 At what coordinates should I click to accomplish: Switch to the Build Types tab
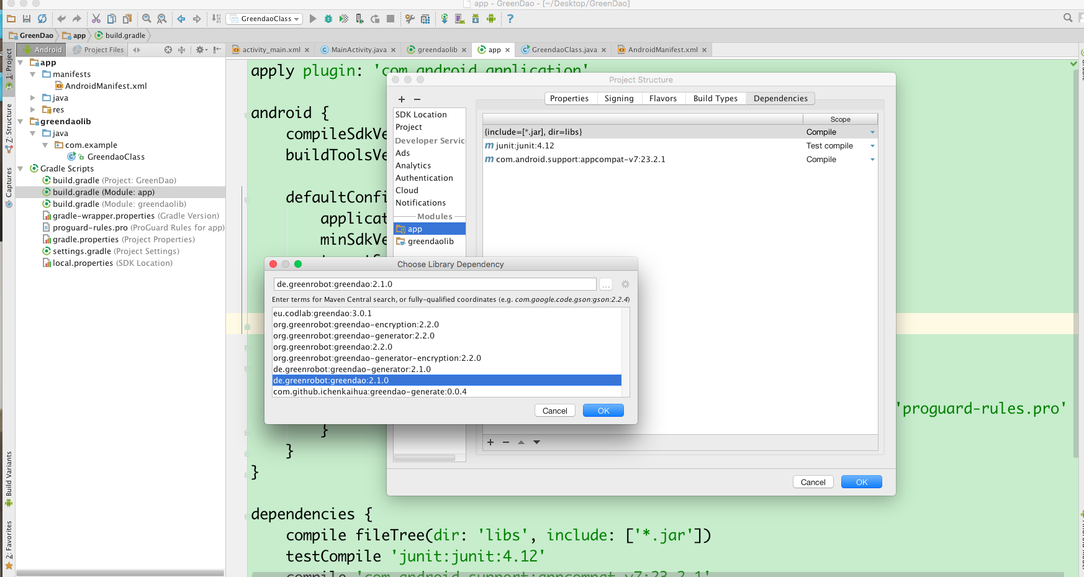(x=715, y=99)
